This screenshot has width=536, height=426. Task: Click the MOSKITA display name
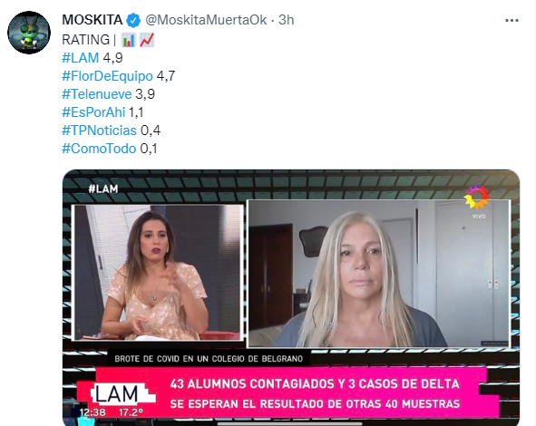(93, 20)
